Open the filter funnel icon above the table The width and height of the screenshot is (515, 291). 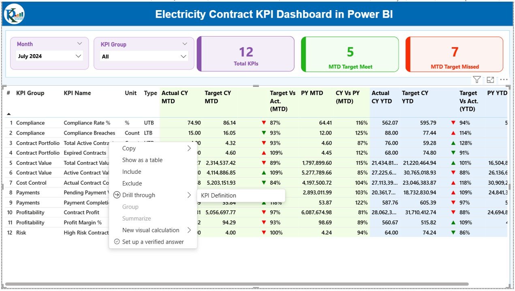click(477, 80)
